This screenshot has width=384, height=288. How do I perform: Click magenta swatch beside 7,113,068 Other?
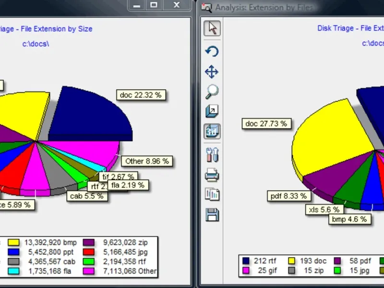click(x=89, y=271)
